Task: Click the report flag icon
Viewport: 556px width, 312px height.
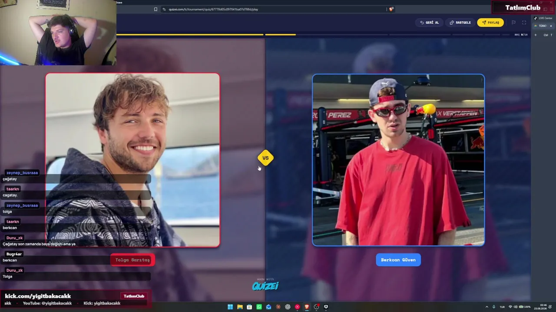Action: (513, 23)
